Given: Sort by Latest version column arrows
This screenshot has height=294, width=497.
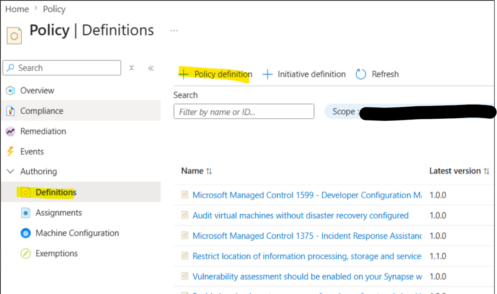Looking at the screenshot, I should [487, 171].
